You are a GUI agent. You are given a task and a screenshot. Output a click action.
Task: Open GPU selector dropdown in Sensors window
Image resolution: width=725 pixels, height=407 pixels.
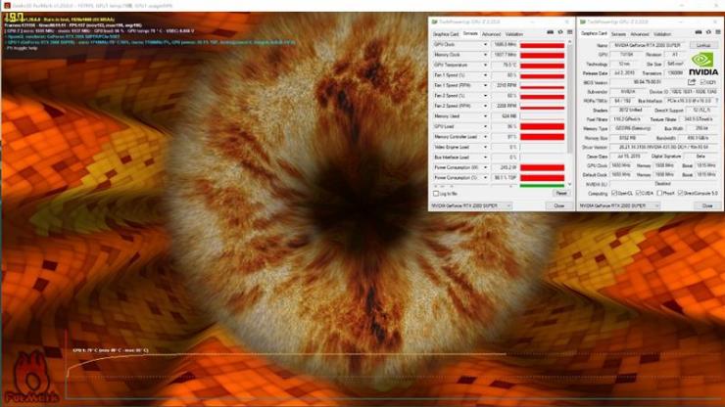(x=471, y=205)
